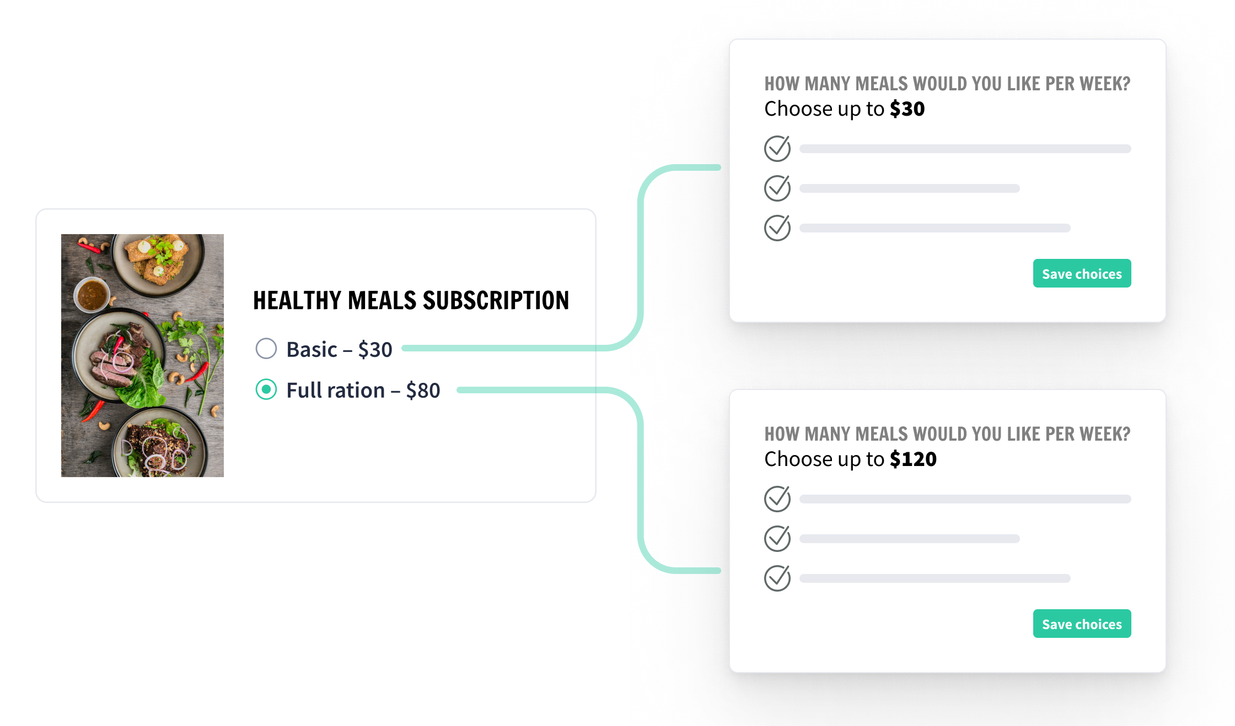Open the healthy meals product photo

[x=142, y=355]
